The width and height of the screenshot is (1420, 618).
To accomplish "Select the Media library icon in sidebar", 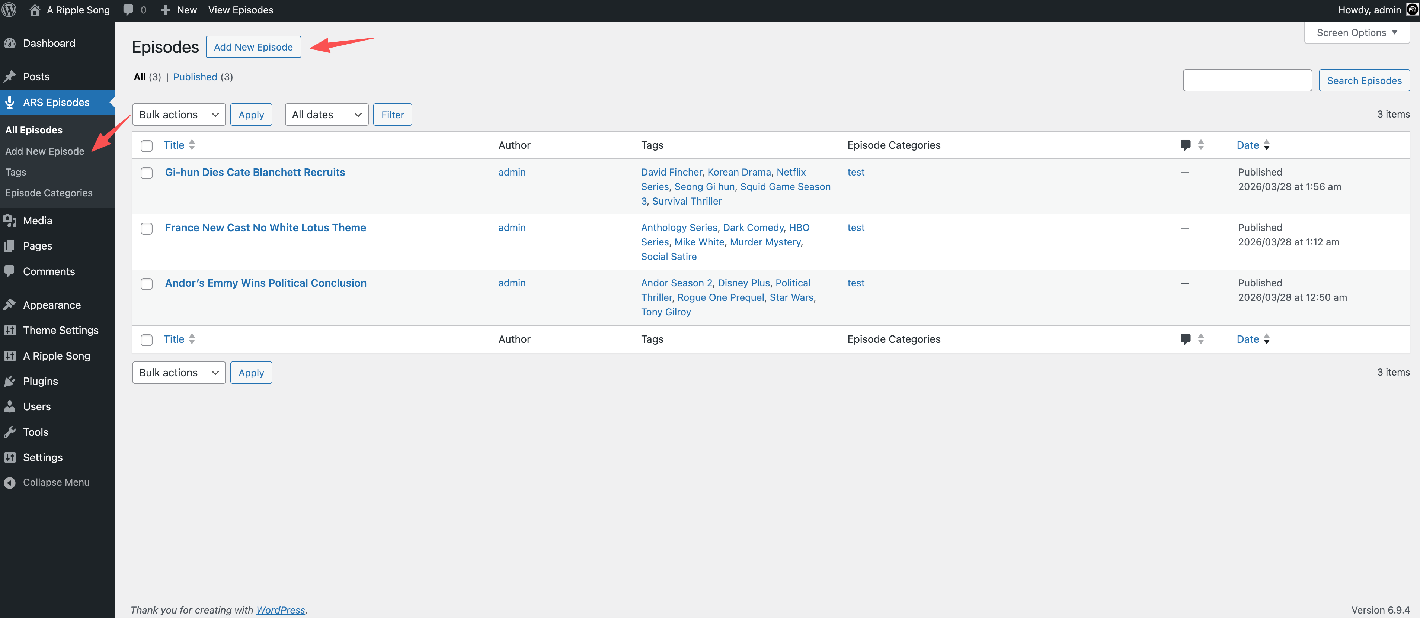I will [x=11, y=220].
